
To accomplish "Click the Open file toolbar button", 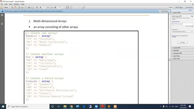I will coord(5,7).
